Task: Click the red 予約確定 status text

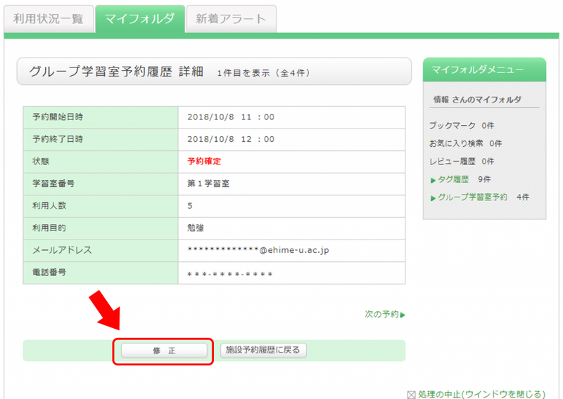Action: coord(204,161)
